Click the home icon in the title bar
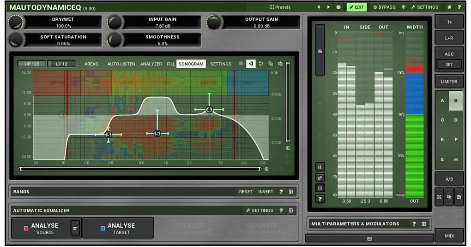The image size is (471, 247). point(449,7)
